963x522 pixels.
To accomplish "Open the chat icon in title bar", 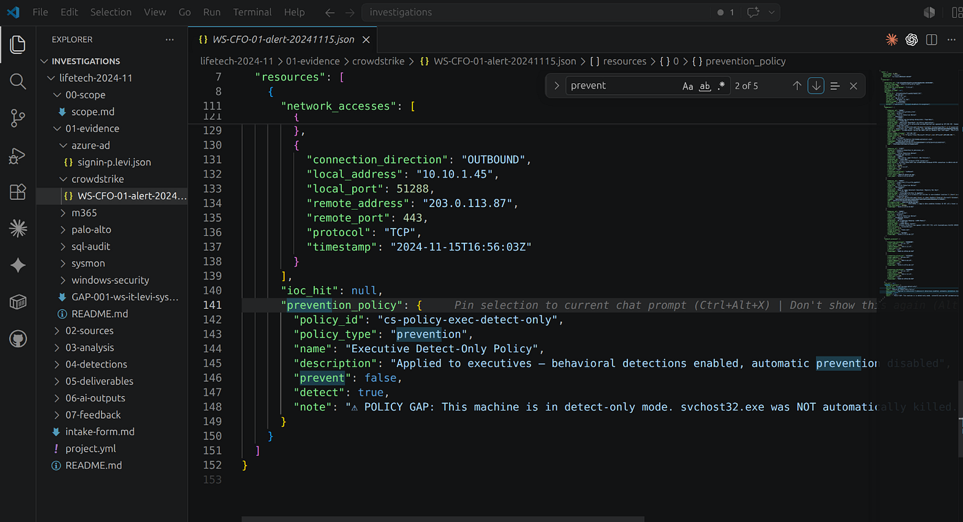I will coord(753,12).
